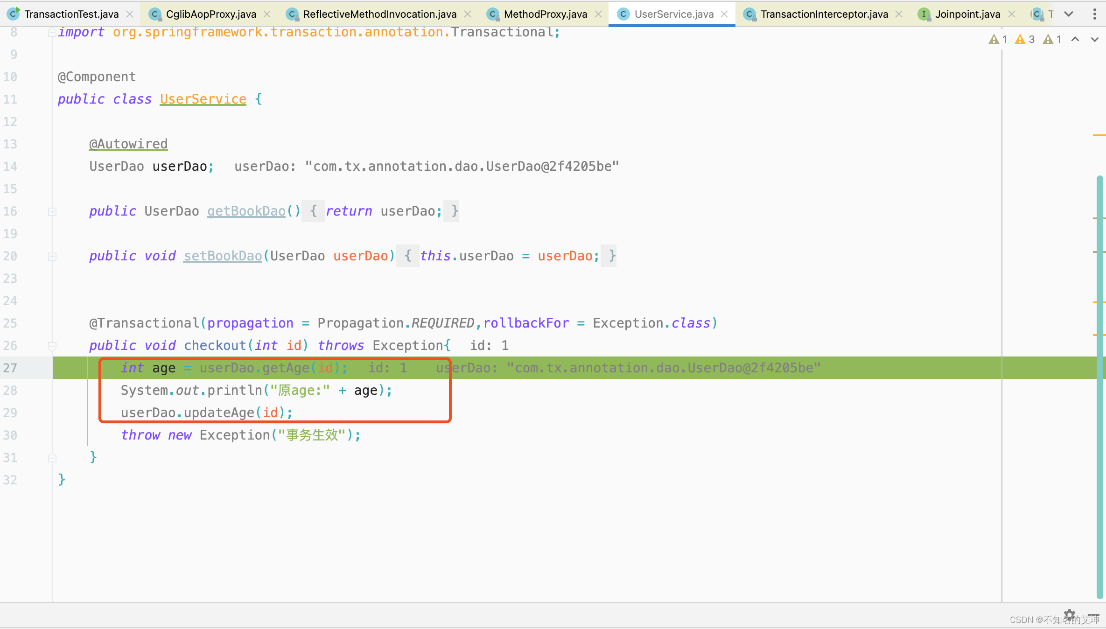The width and height of the screenshot is (1106, 629).
Task: Click the @Autowired annotation
Action: point(128,144)
